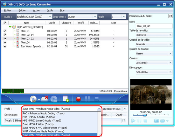The image size is (175, 137).
Task: Open the arrow next to Enregistrer sous
Action: point(125,109)
